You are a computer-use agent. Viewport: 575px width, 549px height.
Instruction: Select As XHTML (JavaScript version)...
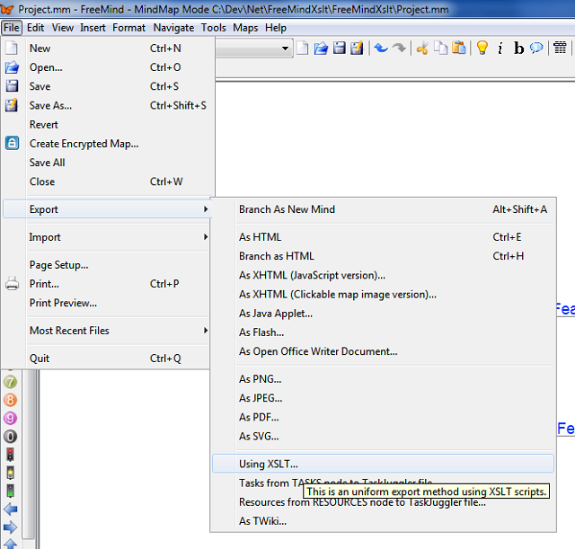pos(383,276)
